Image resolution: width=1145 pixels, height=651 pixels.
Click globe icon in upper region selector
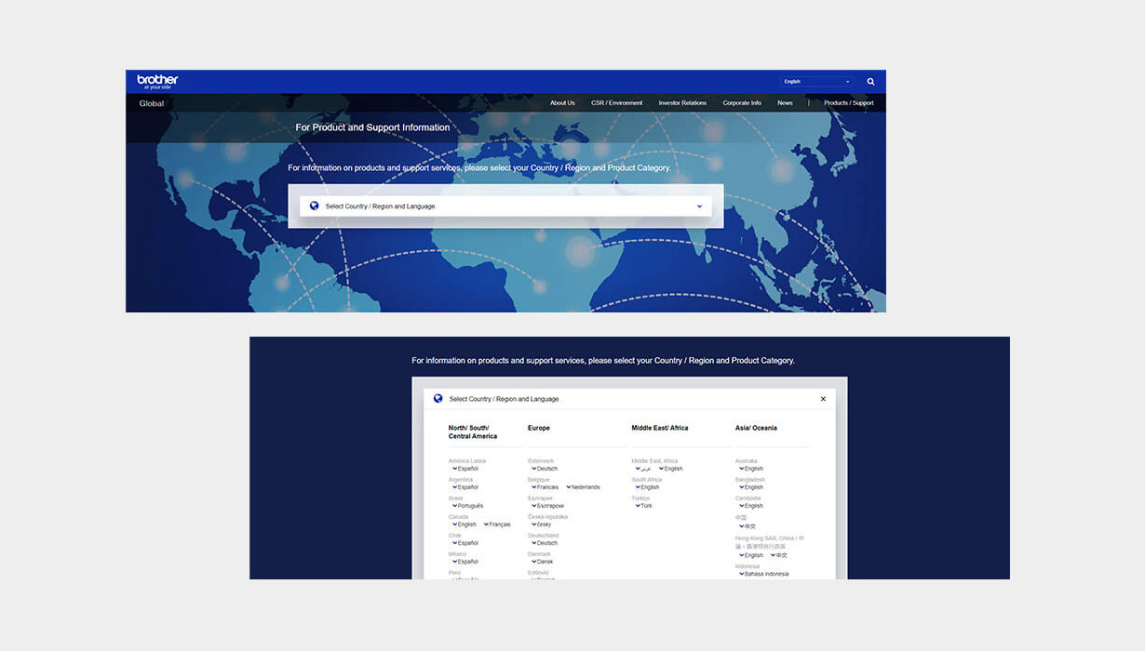pyautogui.click(x=314, y=206)
